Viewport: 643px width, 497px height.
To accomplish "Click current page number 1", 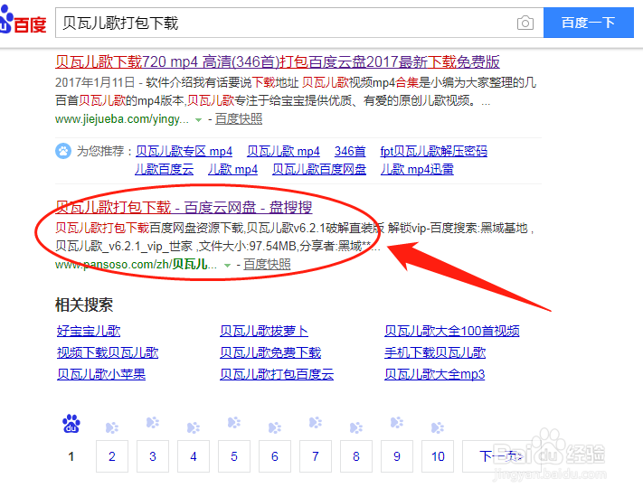I will pyautogui.click(x=71, y=456).
